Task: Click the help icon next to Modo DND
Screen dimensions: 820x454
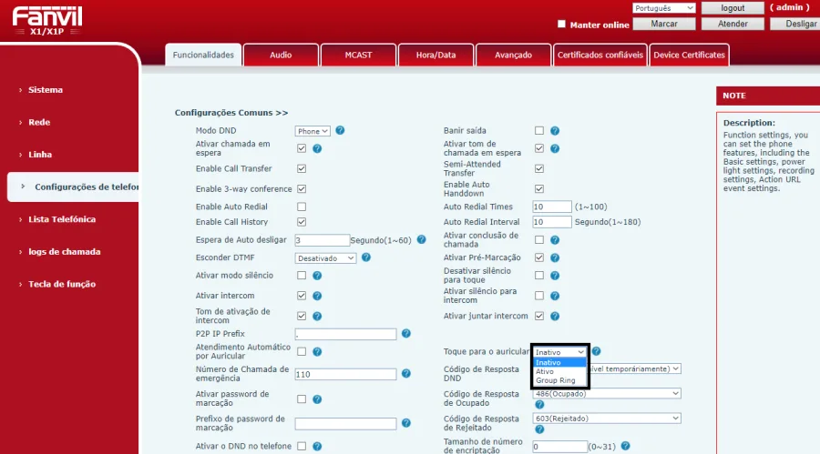Action: pyautogui.click(x=340, y=131)
